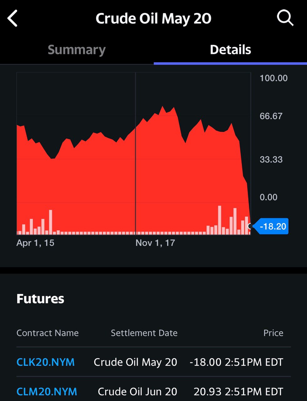The image size is (307, 401).
Task: Tap the Apr 1, 15 date label
Action: [x=35, y=243]
